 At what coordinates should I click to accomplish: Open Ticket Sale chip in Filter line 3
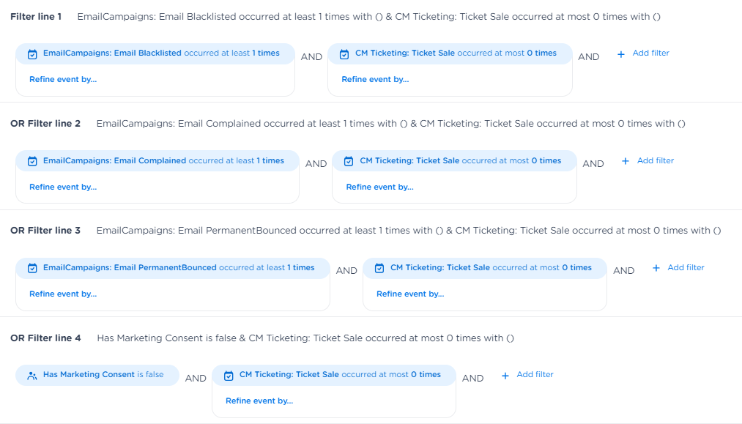coord(485,268)
